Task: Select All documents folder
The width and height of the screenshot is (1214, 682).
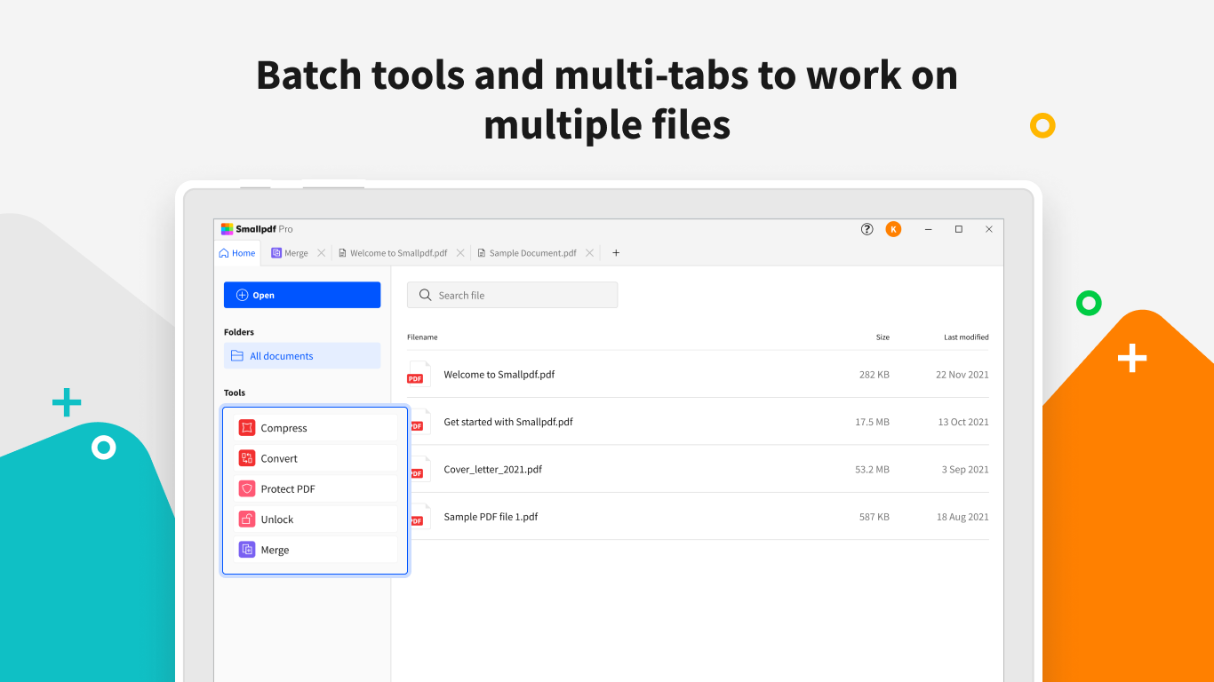Action: pyautogui.click(x=302, y=356)
